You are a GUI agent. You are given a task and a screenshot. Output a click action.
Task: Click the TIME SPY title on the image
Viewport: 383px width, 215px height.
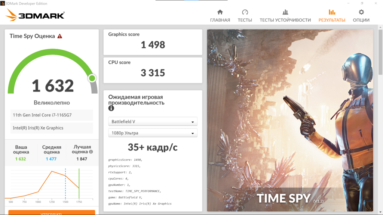(x=284, y=198)
